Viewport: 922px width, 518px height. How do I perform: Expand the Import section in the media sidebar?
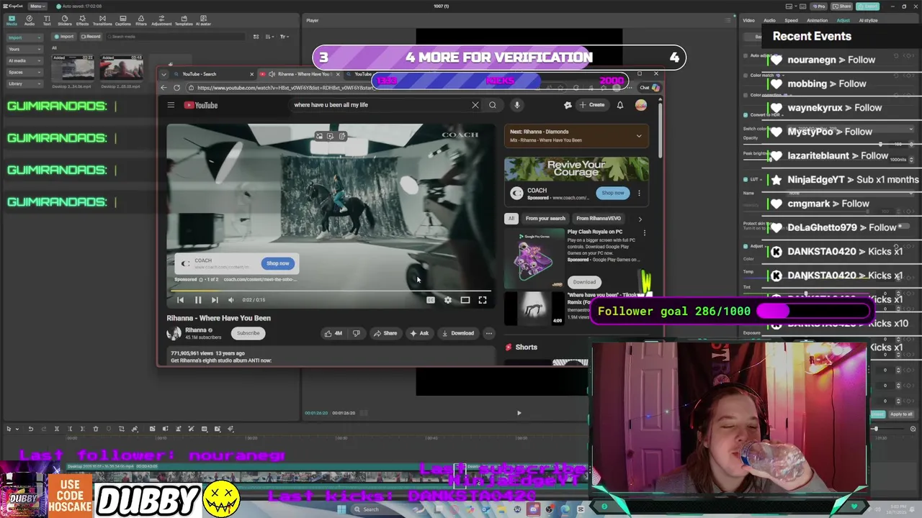point(24,37)
